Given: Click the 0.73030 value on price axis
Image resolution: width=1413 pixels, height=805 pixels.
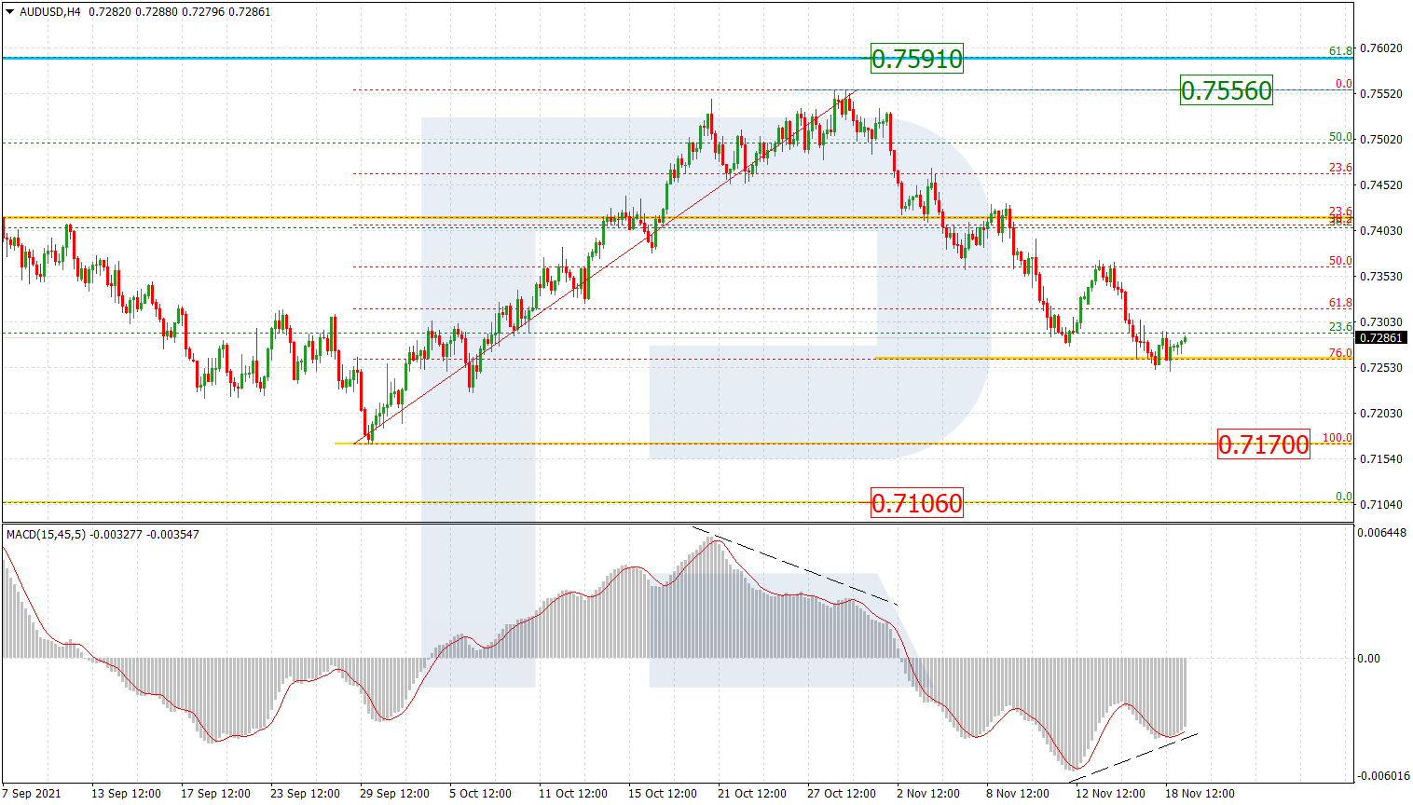Looking at the screenshot, I should 1381,322.
